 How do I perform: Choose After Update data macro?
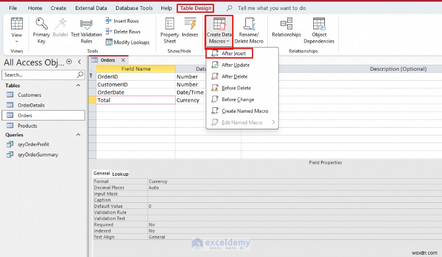(x=242, y=65)
